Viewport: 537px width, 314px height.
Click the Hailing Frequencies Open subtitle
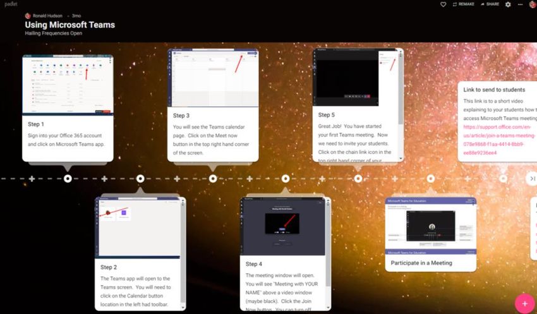tap(54, 33)
